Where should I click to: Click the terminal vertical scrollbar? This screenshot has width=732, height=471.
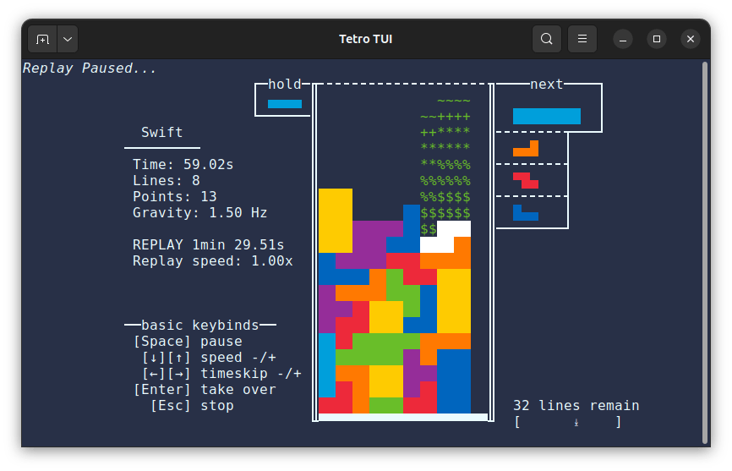pos(705,253)
